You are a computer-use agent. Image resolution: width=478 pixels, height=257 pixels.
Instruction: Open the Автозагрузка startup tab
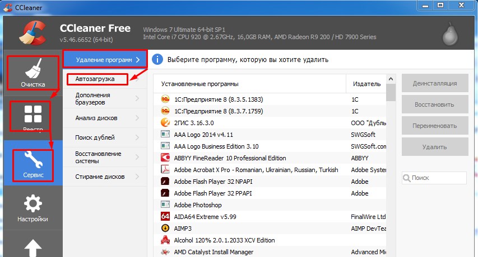tap(95, 79)
